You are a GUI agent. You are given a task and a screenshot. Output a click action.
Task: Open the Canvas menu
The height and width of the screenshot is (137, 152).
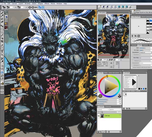pyautogui.click(x=14, y=4)
